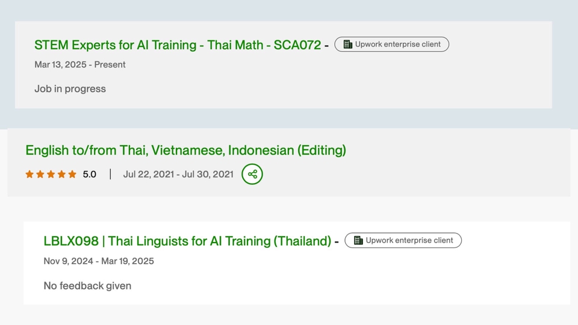Select the middle (third) rating star
The image size is (578, 325).
pyautogui.click(x=51, y=175)
